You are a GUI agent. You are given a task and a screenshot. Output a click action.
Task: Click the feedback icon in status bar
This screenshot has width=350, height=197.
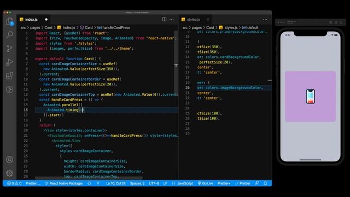coord(257,183)
